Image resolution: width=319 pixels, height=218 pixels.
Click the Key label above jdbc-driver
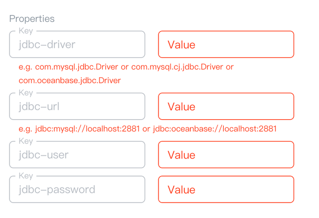[x=25, y=31]
